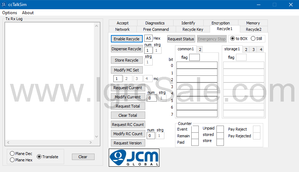Select the Still radio button

click(253, 39)
